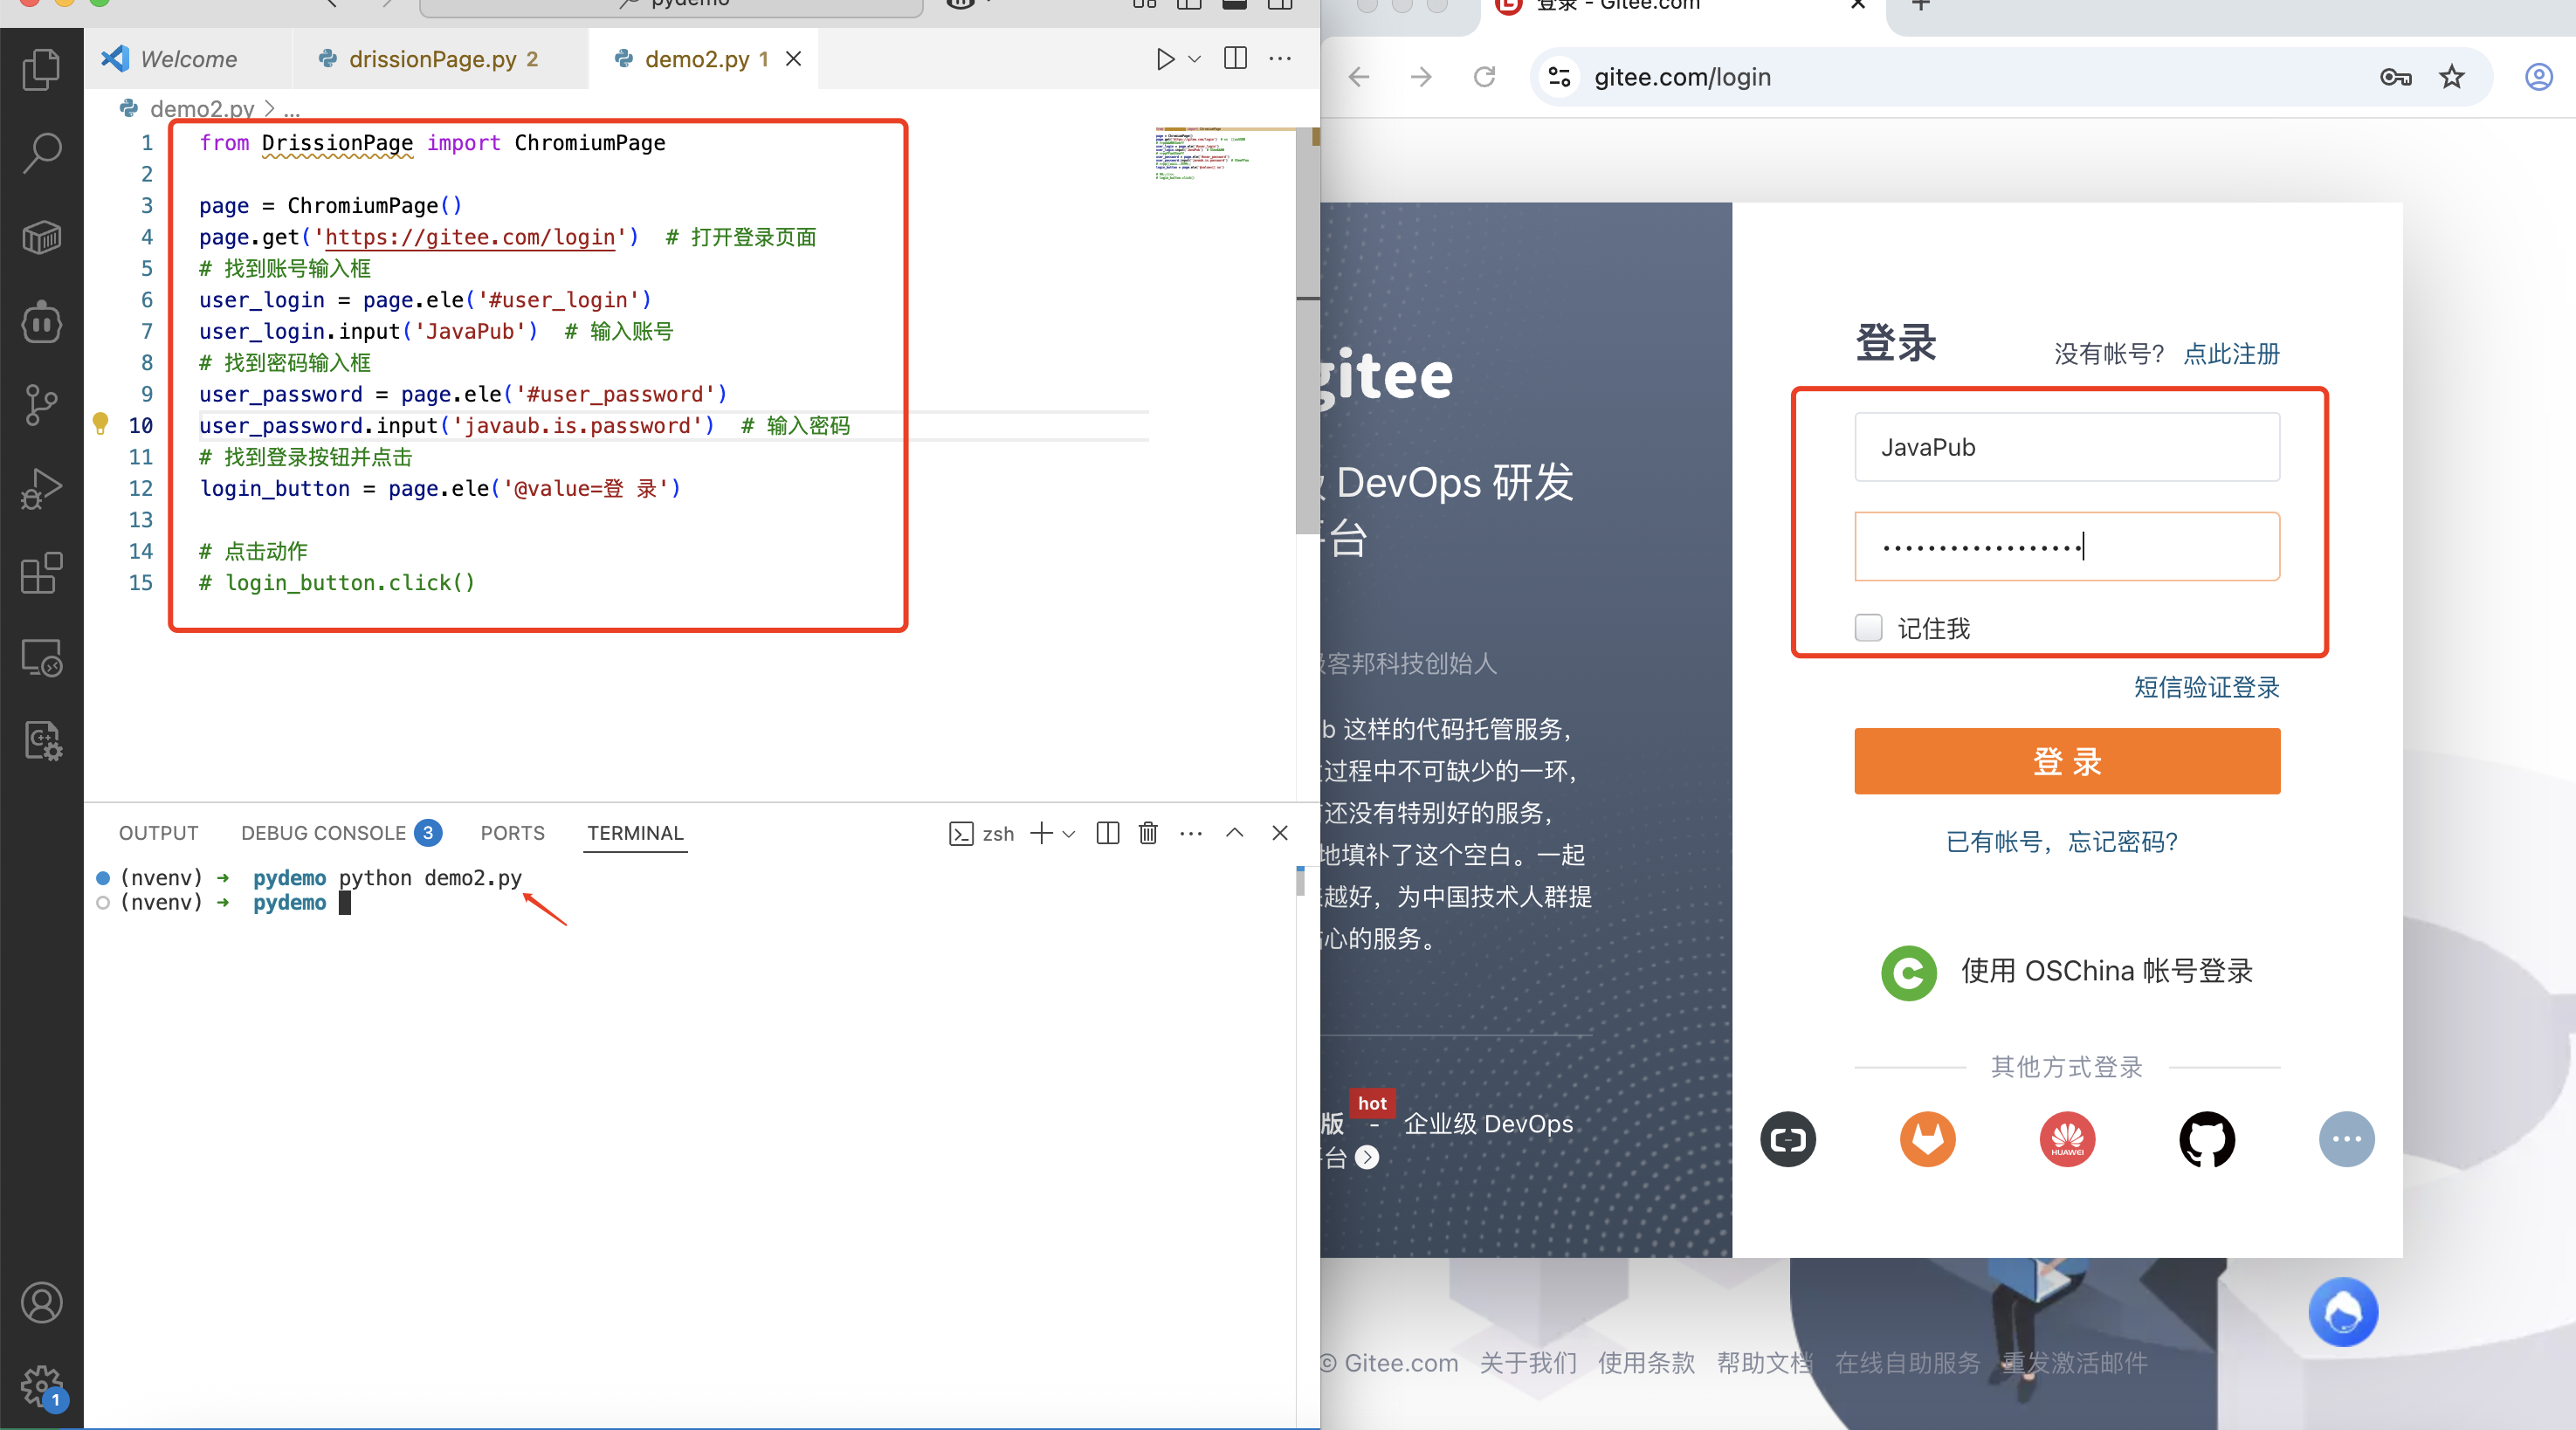This screenshot has width=2576, height=1430.
Task: Open the 使用条款 footer link
Action: 1646,1363
